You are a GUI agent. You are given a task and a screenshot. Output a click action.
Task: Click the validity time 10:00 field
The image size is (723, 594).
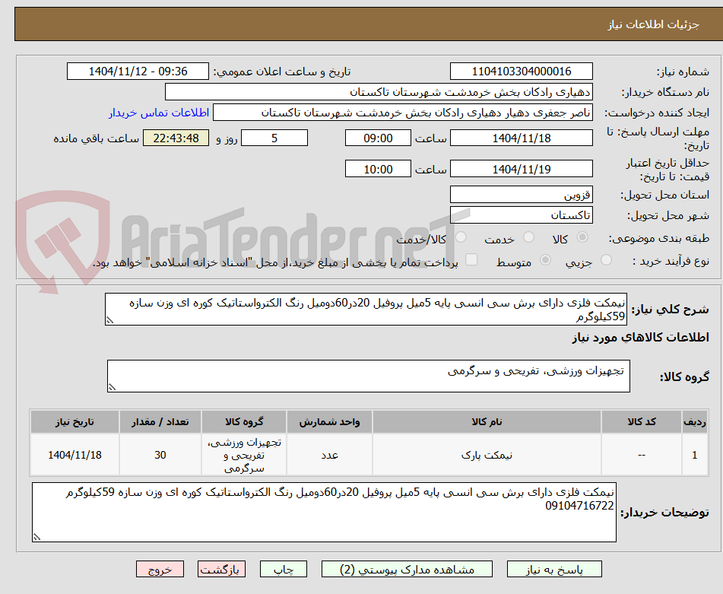(378, 169)
